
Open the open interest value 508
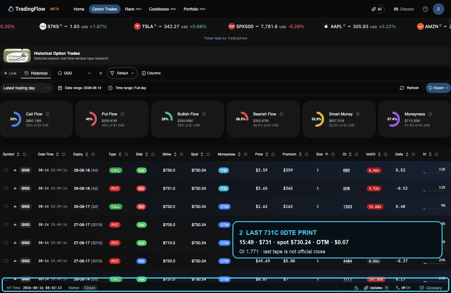pyautogui.click(x=346, y=188)
